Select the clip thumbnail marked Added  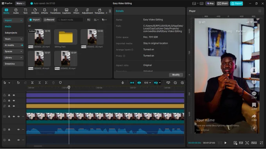39,37
